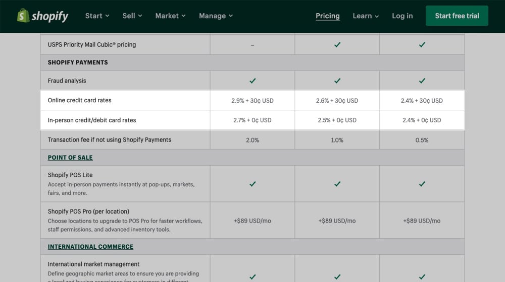Viewport: 505px width, 282px height.
Task: Open the Start dropdown menu
Action: click(x=97, y=16)
